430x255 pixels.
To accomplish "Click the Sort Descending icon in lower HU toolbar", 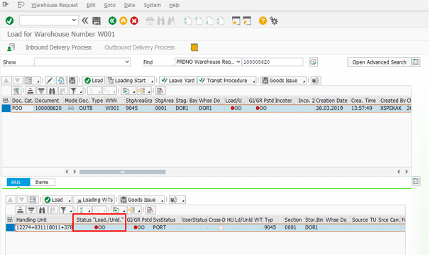I will pyautogui.click(x=31, y=210).
